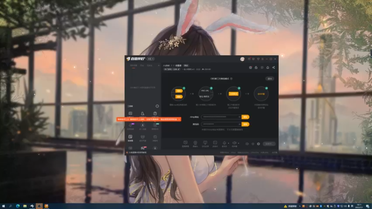This screenshot has height=209, width=372.
Task: Open the face-mask tool in the toolbox
Action: tap(143, 138)
